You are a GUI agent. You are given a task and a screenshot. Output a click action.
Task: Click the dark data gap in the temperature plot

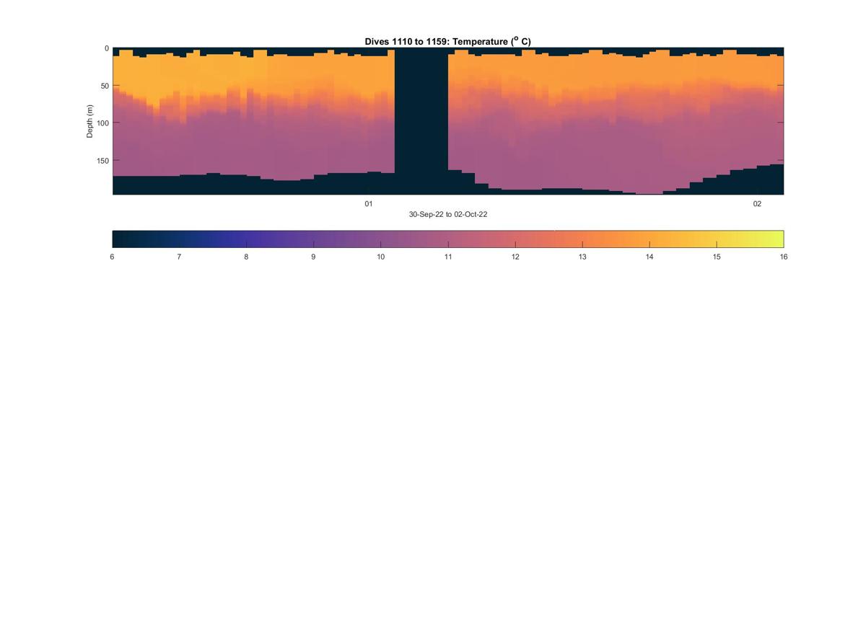click(x=421, y=120)
